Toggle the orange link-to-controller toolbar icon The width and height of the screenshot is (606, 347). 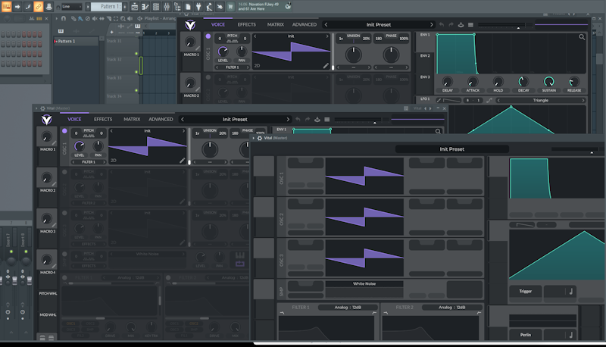(x=39, y=7)
